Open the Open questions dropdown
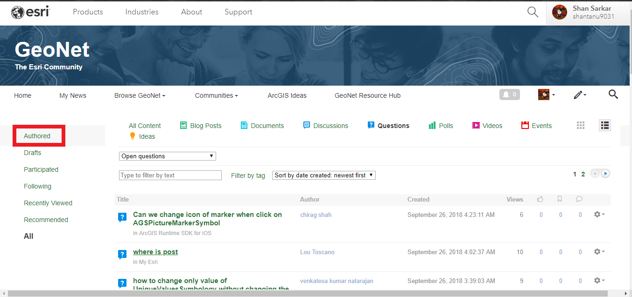The image size is (632, 297). pos(168,156)
